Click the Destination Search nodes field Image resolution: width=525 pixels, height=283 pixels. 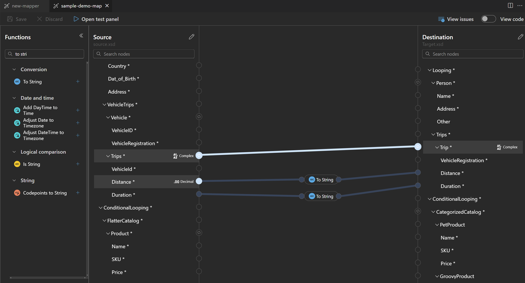(472, 54)
